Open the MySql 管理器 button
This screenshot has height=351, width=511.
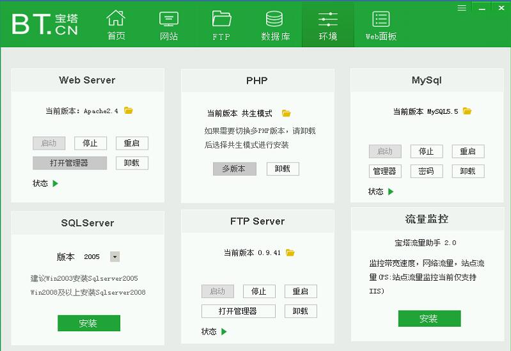click(x=385, y=171)
